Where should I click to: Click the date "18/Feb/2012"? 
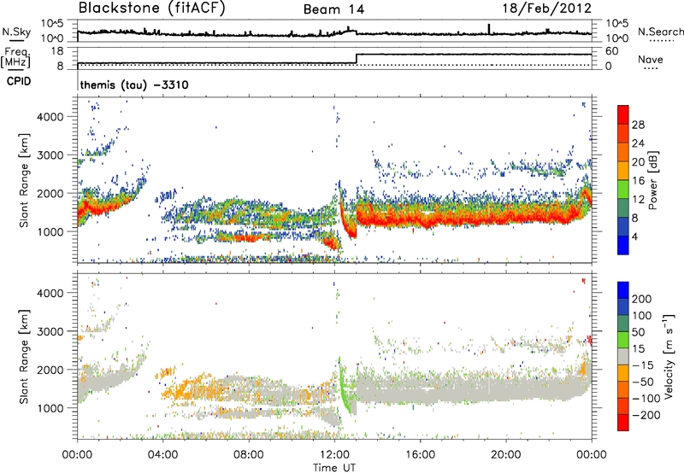546,9
